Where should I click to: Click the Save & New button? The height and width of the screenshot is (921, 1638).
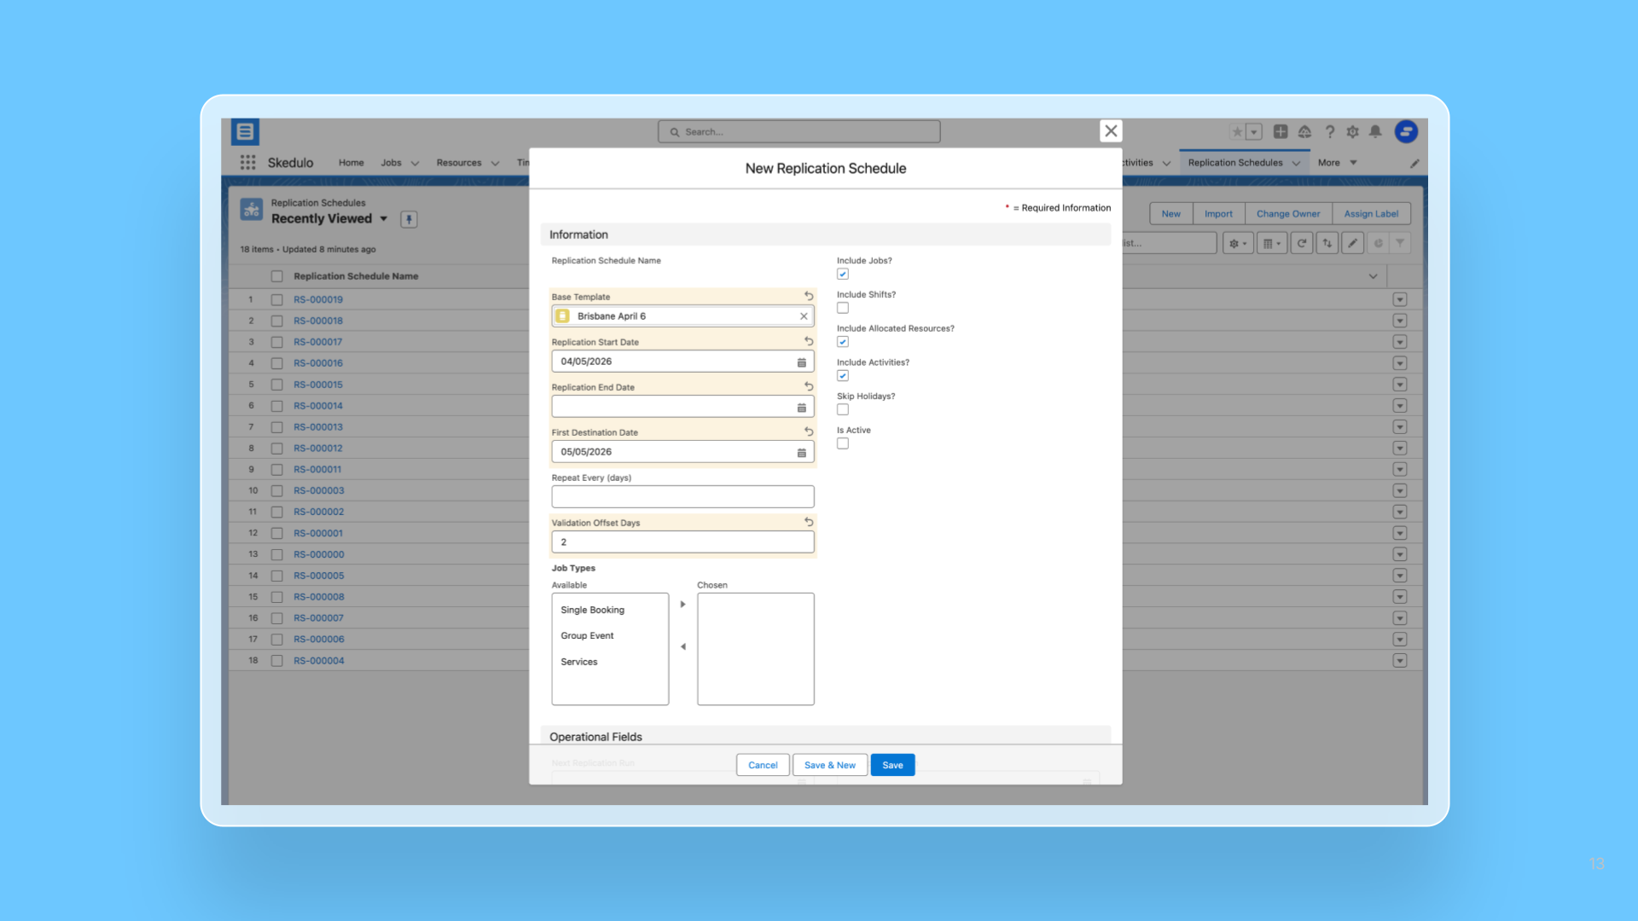[829, 765]
